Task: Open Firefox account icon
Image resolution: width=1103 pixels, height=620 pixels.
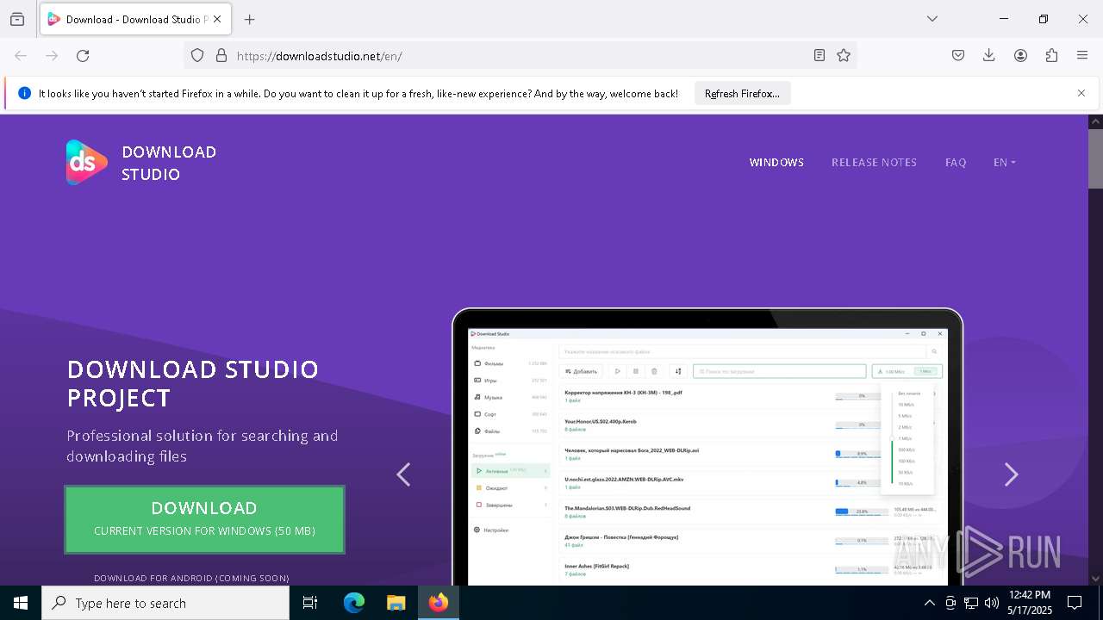Action: (1020, 55)
